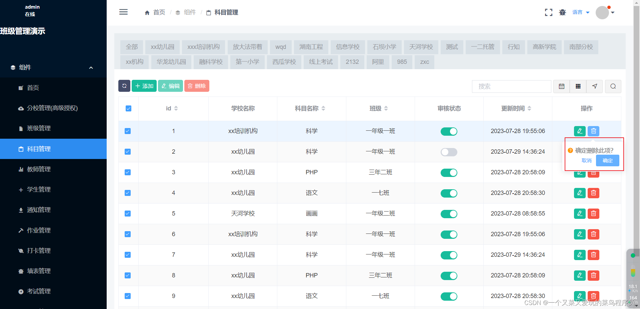Turn off the audit switch in row 6
The height and width of the screenshot is (309, 640).
tap(449, 234)
